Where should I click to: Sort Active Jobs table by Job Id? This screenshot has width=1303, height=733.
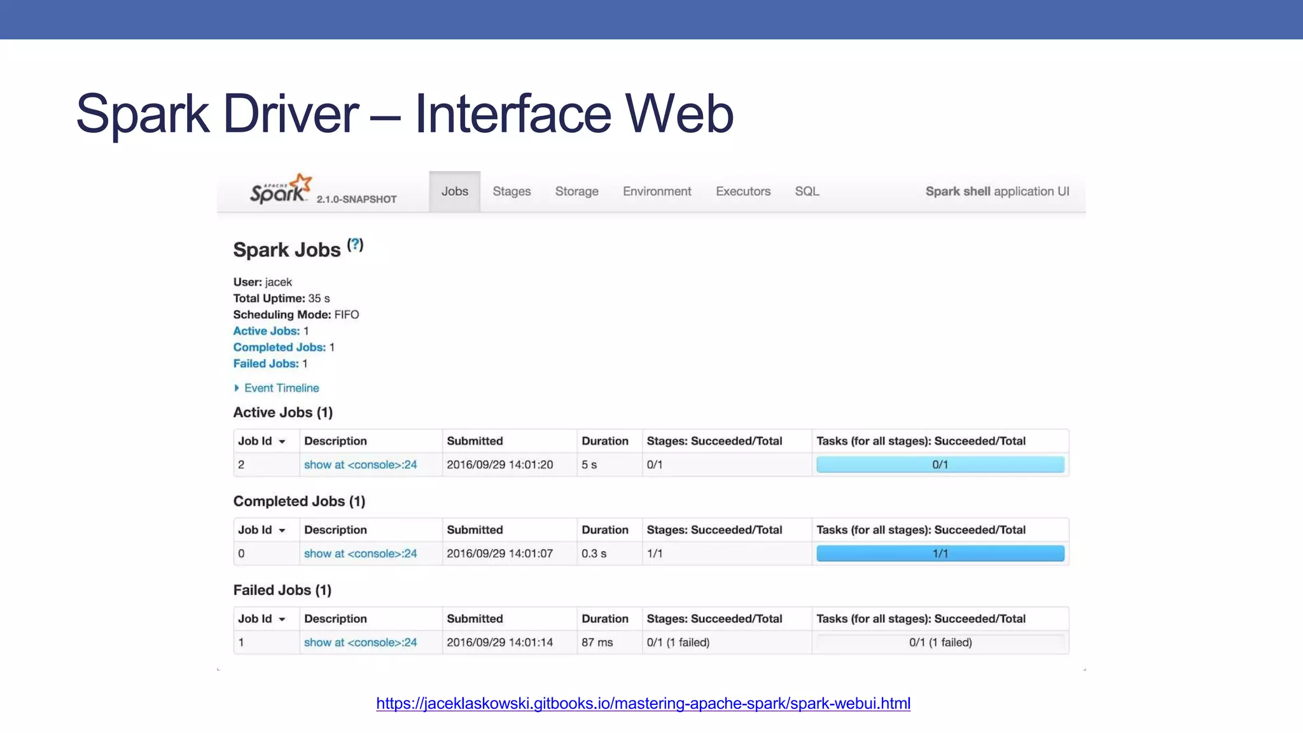[261, 441]
